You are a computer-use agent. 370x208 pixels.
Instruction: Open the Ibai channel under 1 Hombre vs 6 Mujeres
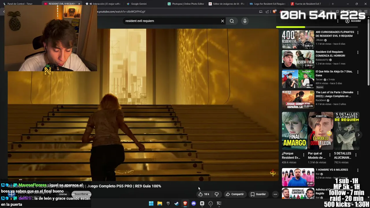point(317,174)
